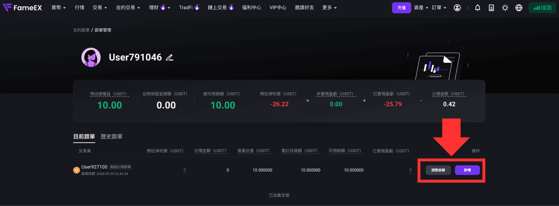Expand the 合約交易 dropdown menu
559x206 pixels.
click(128, 8)
